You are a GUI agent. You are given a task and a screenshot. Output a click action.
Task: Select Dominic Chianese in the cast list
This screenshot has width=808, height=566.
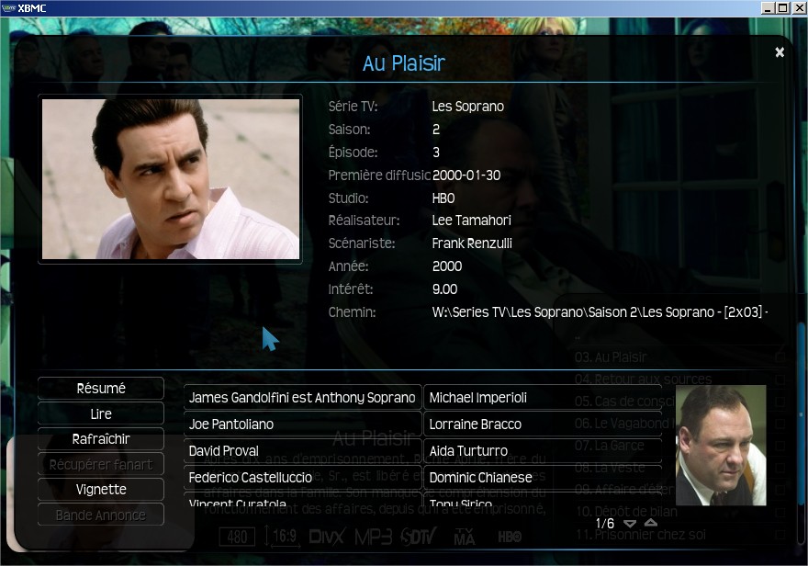[543, 478]
